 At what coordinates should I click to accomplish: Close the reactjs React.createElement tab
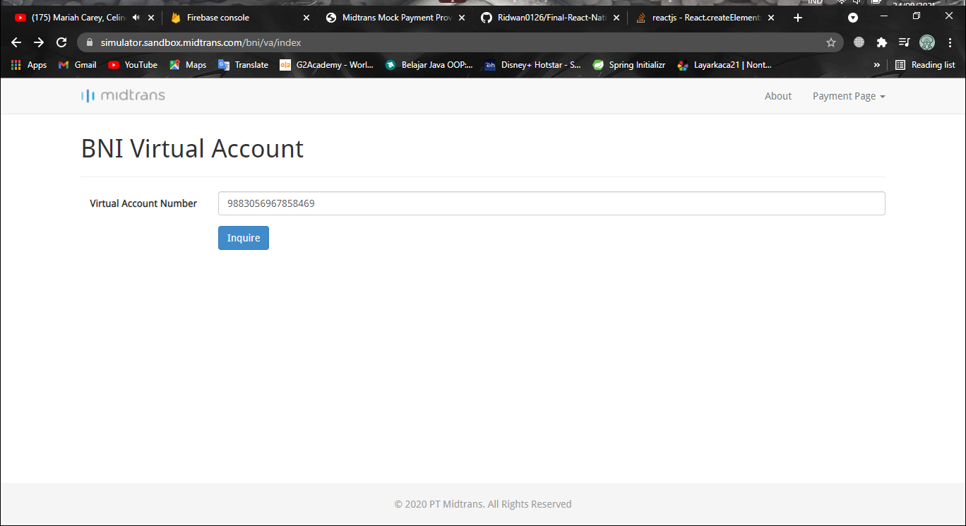770,18
